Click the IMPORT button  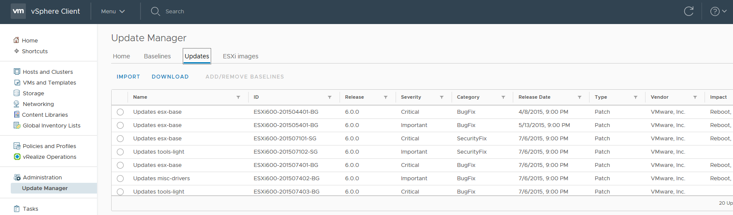(x=128, y=77)
